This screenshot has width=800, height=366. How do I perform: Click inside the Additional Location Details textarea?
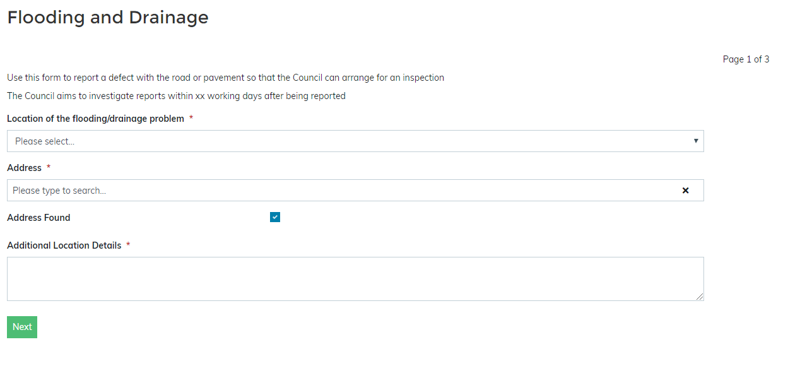[x=355, y=278]
